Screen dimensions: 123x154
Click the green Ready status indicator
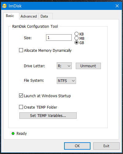(x=13, y=134)
